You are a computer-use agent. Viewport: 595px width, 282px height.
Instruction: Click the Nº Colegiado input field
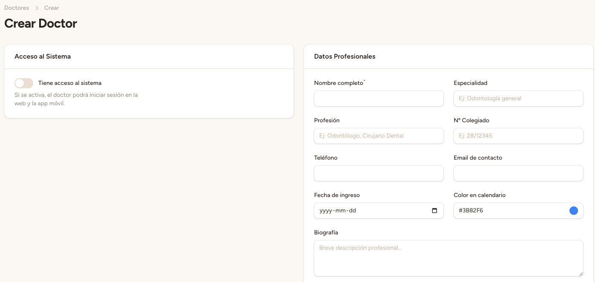(x=518, y=136)
